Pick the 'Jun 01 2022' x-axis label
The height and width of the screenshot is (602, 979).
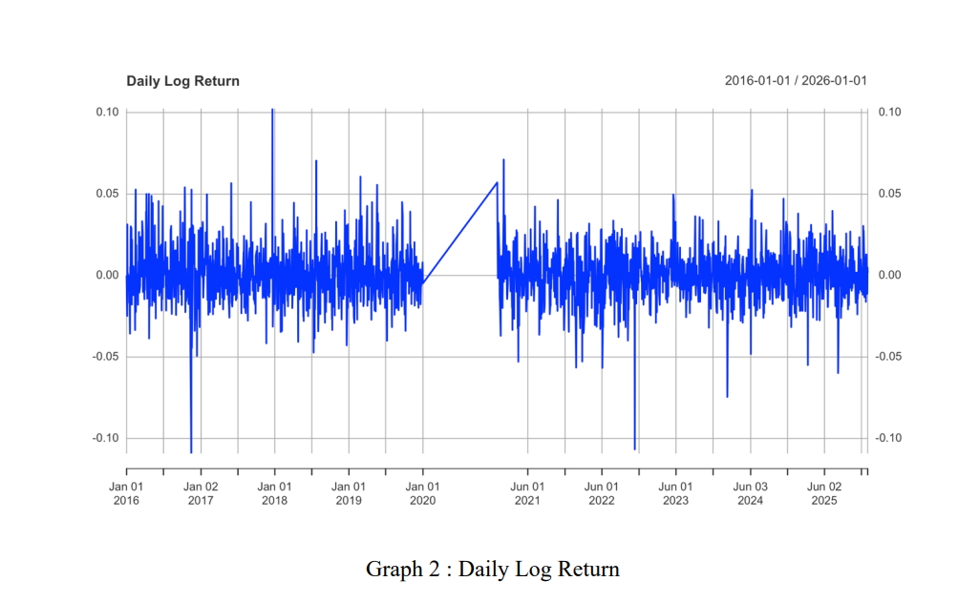point(602,493)
